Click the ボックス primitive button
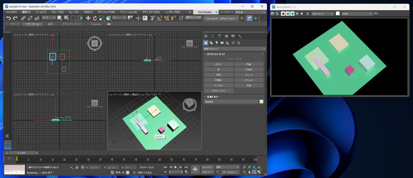 coord(219,64)
